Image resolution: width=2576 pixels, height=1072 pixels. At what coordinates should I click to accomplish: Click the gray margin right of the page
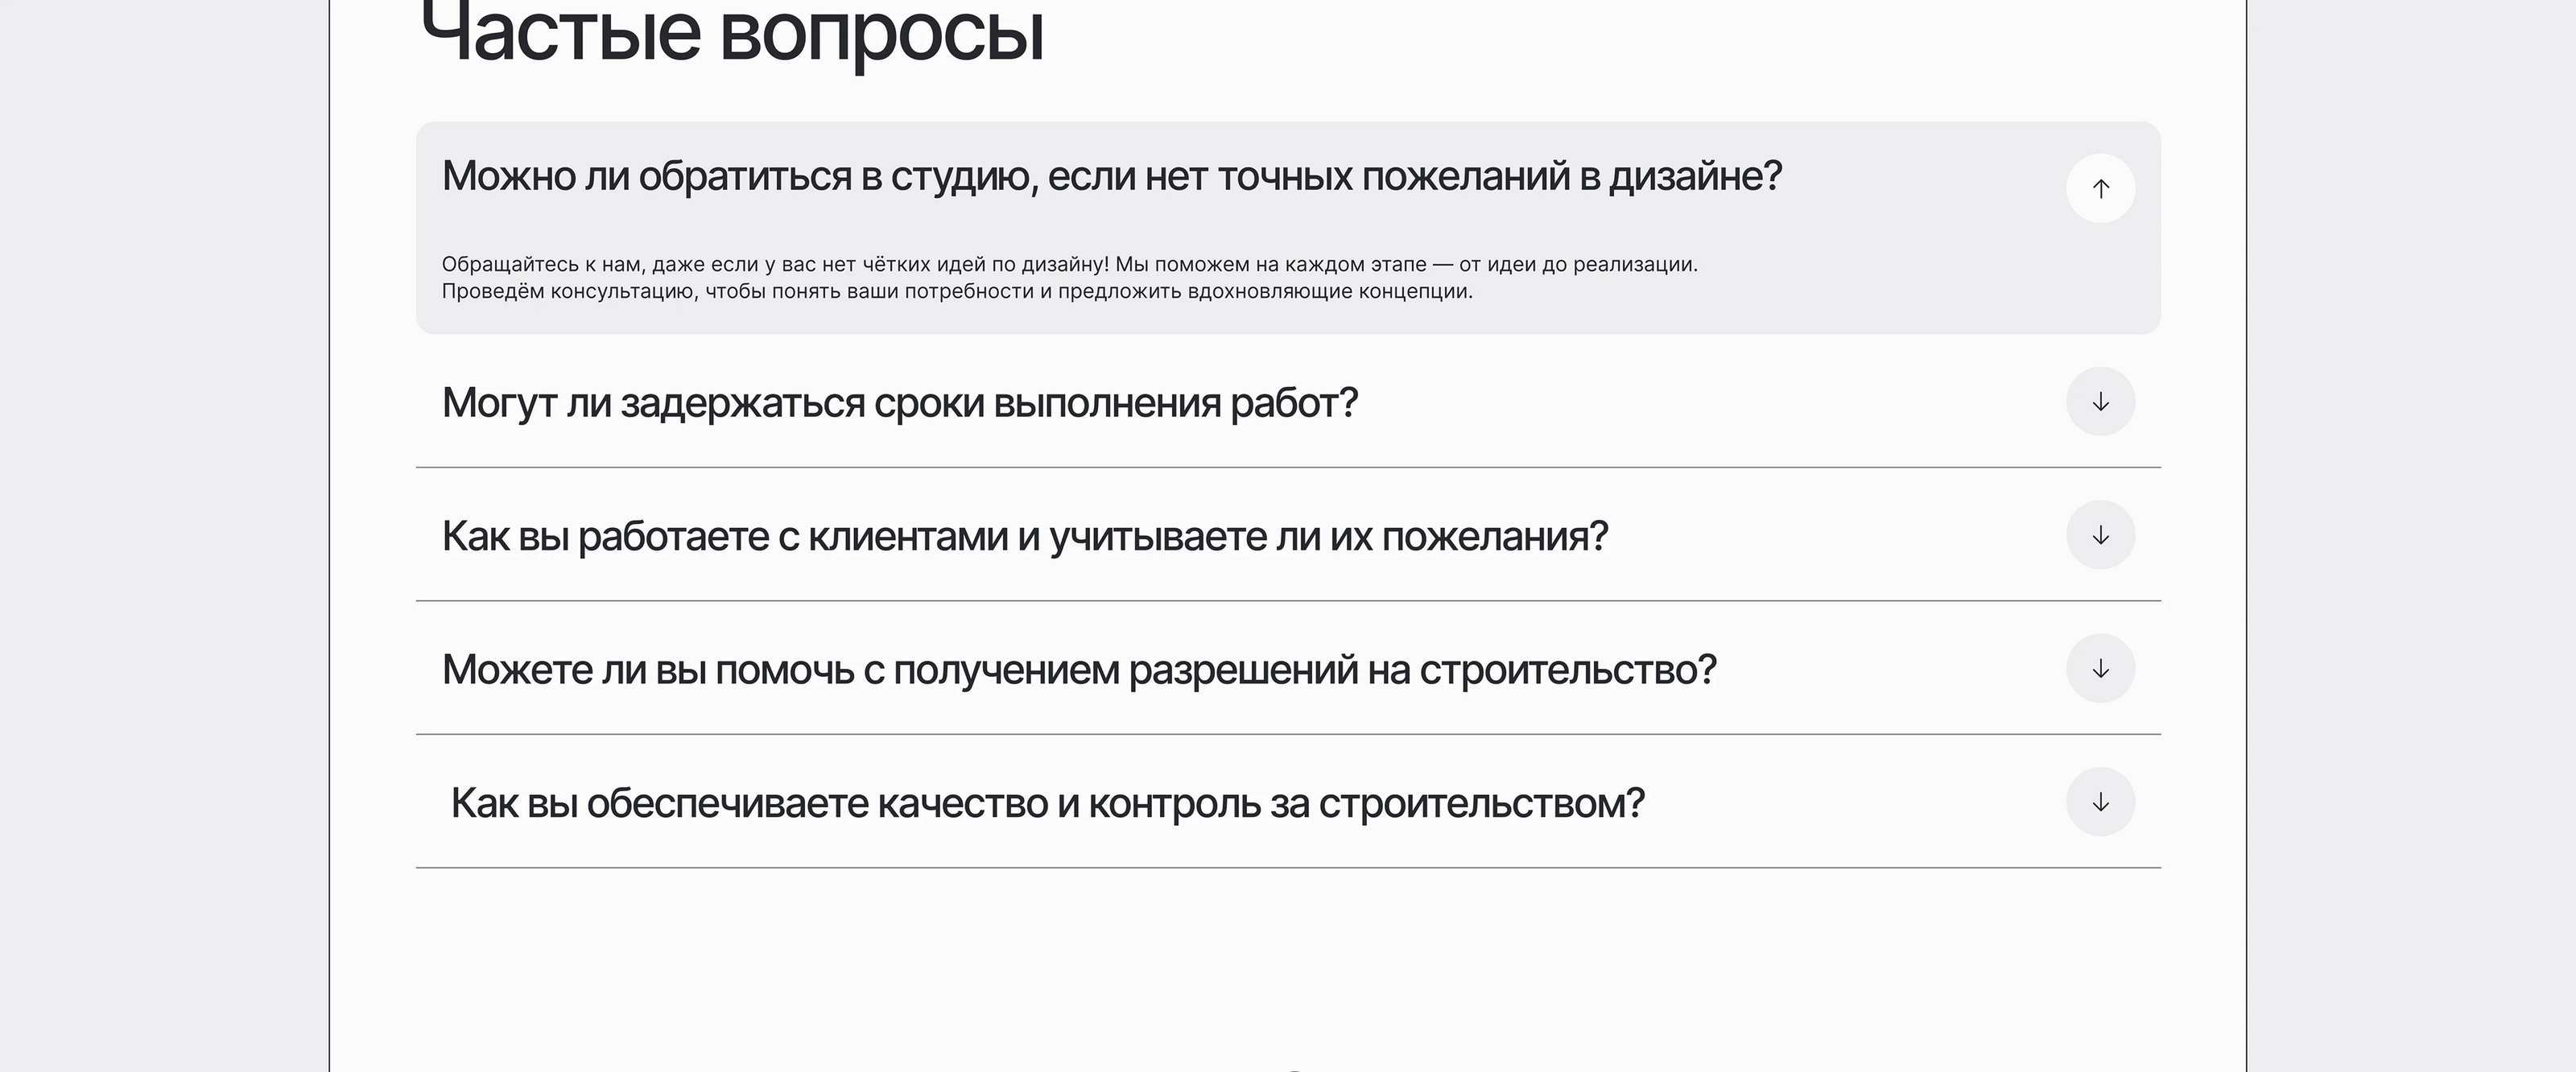(2410, 536)
